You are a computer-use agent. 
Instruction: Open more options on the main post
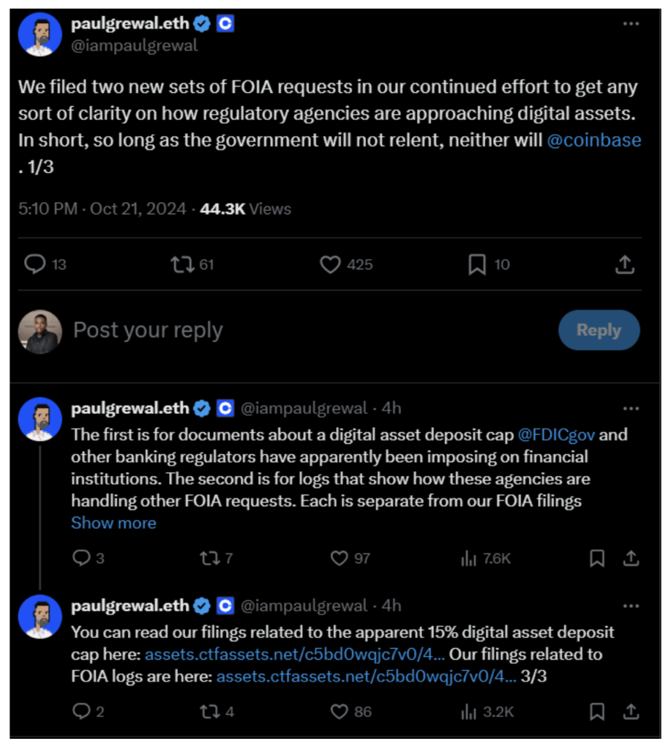[x=631, y=23]
